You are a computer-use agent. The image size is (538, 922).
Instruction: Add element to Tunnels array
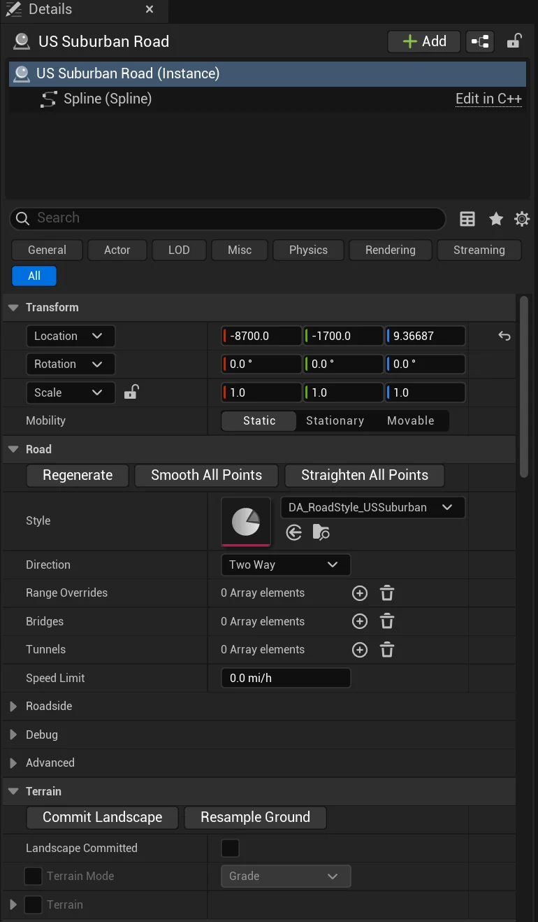click(360, 650)
